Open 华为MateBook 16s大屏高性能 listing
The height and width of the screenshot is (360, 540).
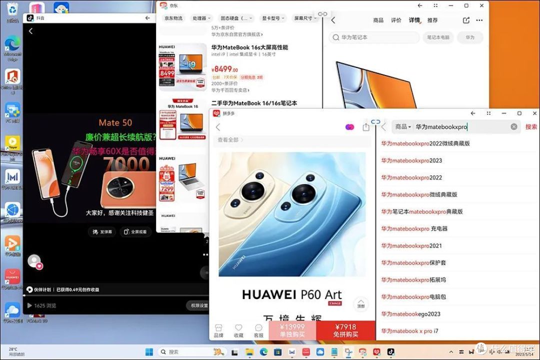[x=249, y=47]
